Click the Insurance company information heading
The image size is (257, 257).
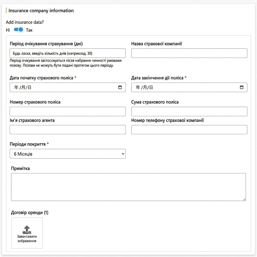pyautogui.click(x=41, y=11)
